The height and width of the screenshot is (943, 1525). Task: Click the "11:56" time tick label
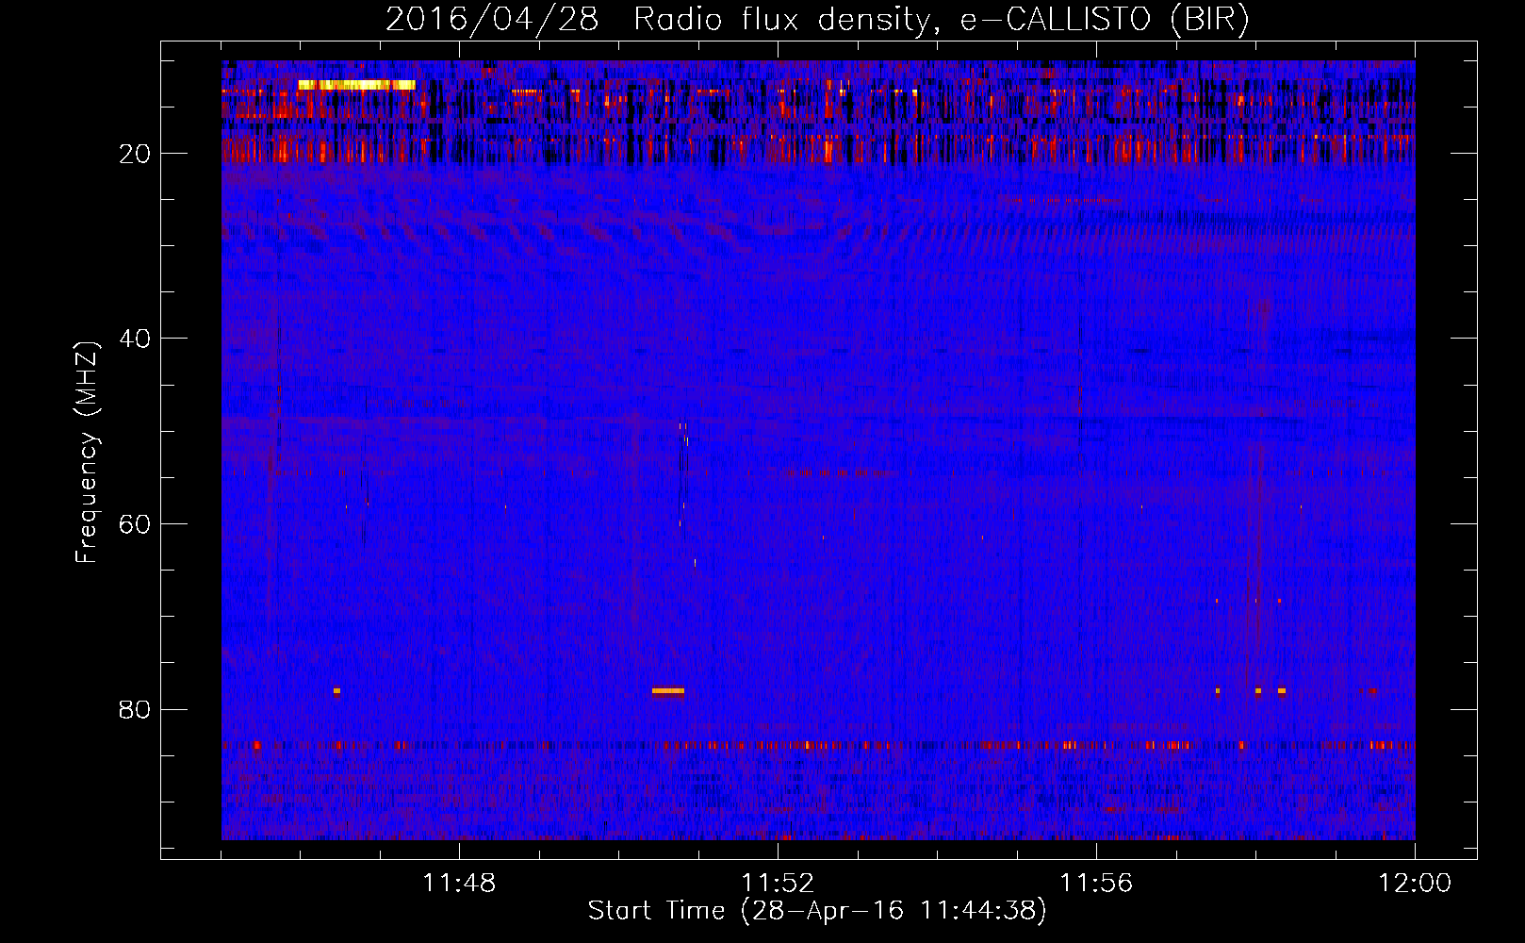(x=1096, y=884)
